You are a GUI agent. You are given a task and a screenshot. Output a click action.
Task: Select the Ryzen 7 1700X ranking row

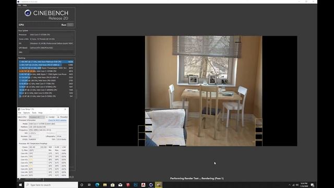tap(46, 74)
